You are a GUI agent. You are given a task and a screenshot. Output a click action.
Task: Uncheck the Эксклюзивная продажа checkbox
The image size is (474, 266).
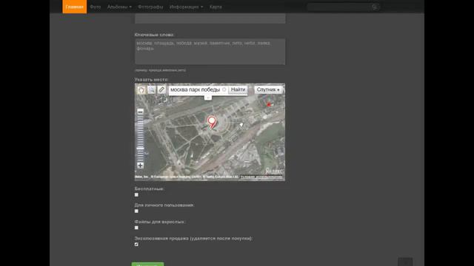pyautogui.click(x=136, y=245)
